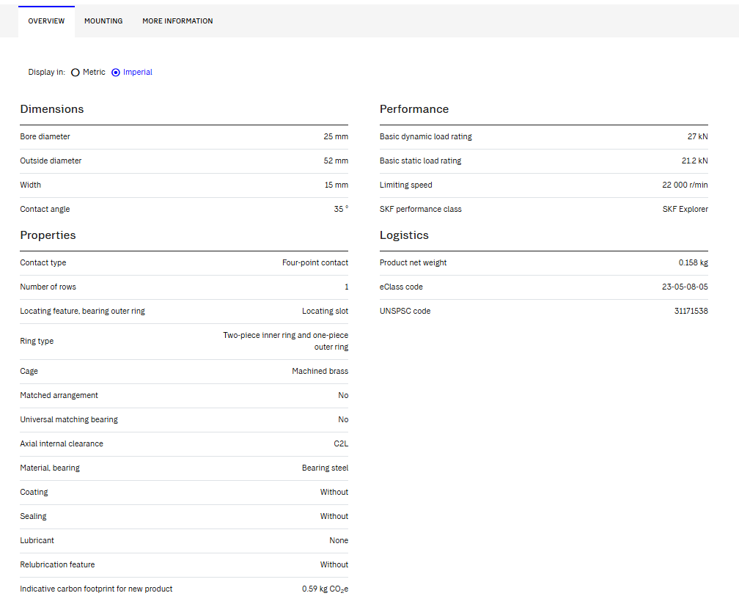Click the Two-piece inner ring value text

pos(286,341)
